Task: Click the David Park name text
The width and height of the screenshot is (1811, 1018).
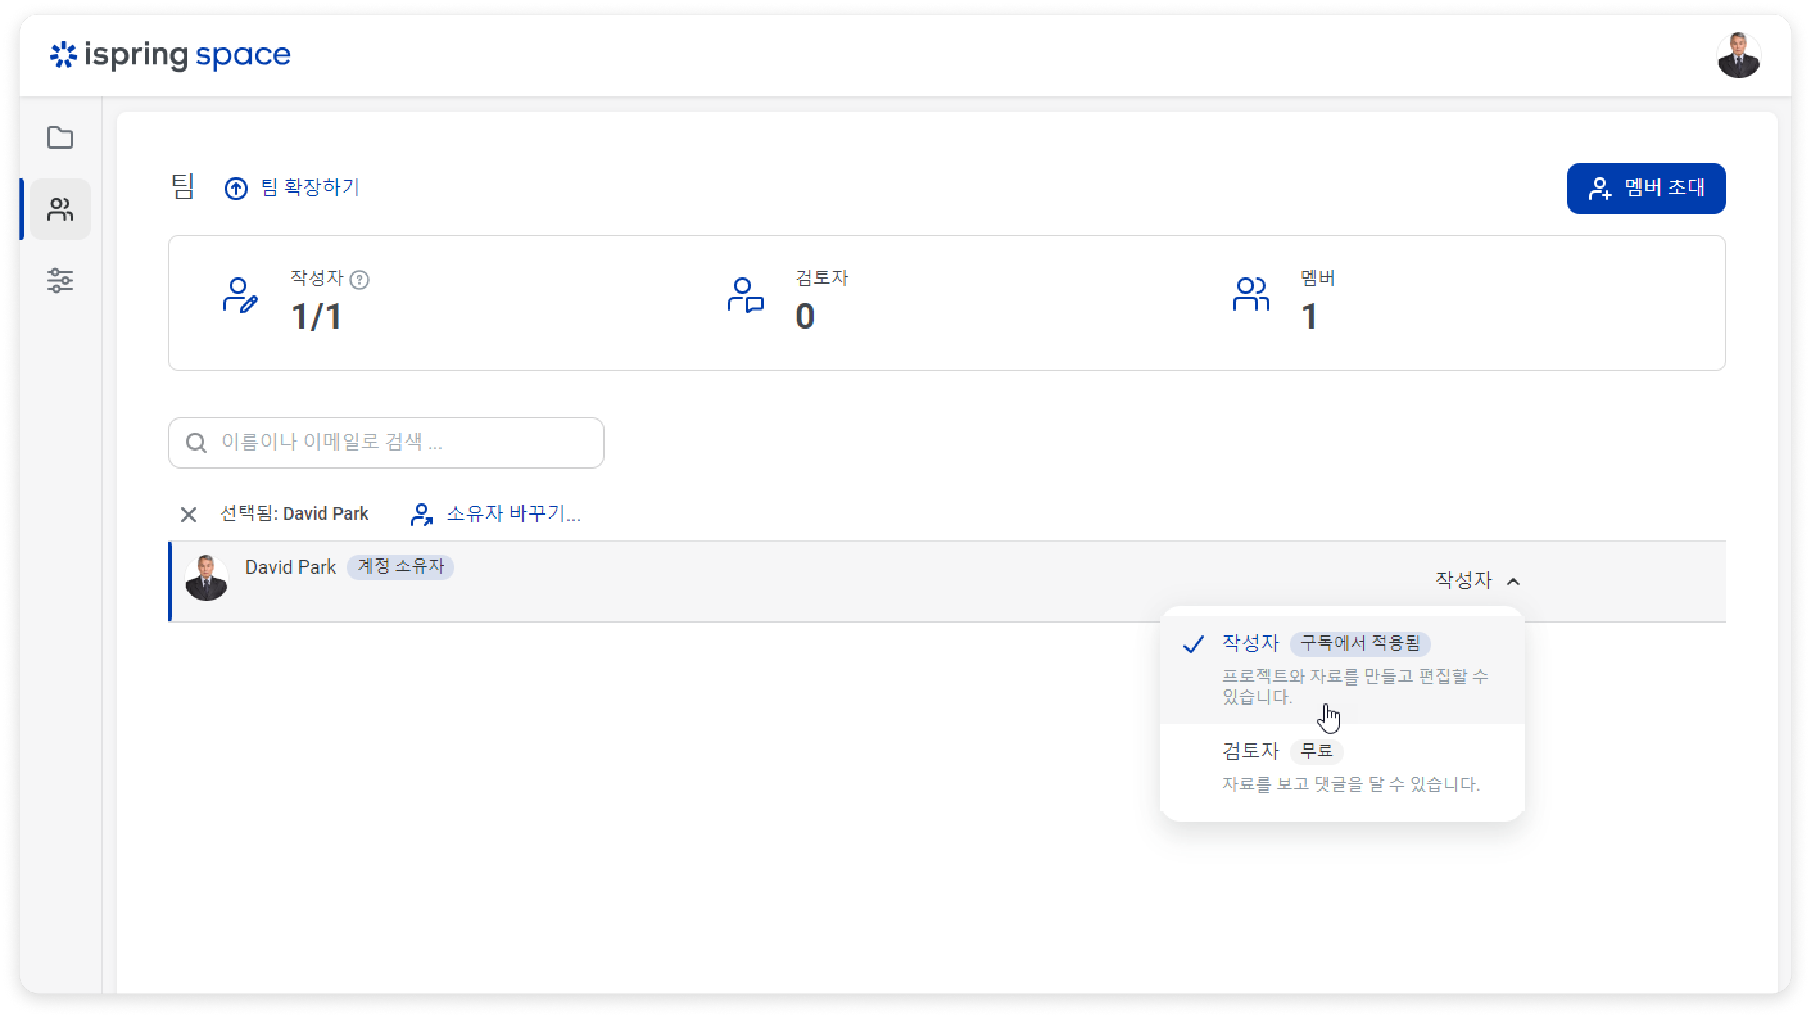Action: pos(290,567)
